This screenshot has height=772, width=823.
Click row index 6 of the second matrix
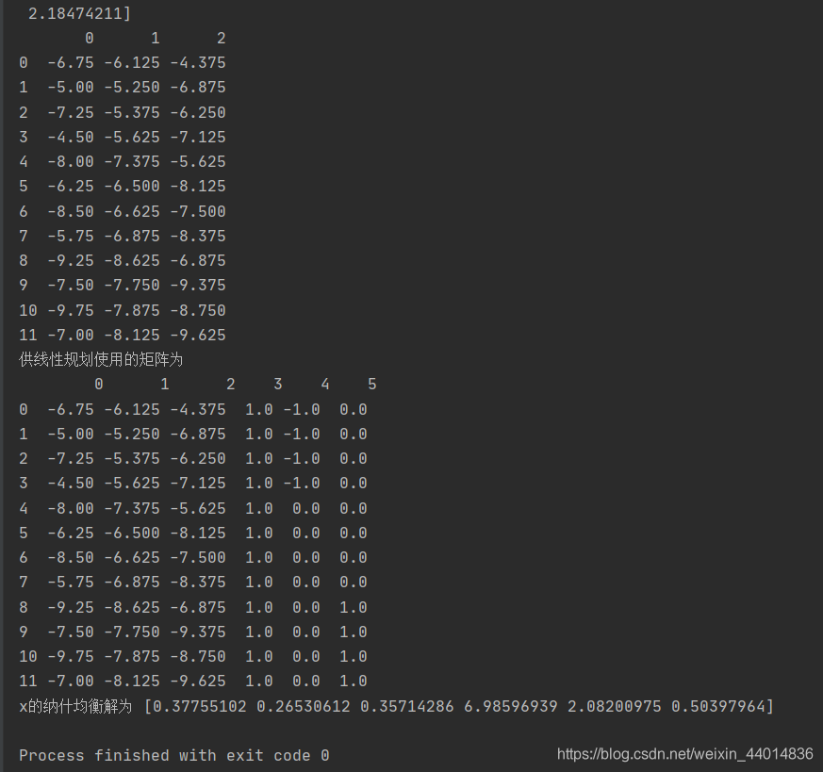[23, 557]
